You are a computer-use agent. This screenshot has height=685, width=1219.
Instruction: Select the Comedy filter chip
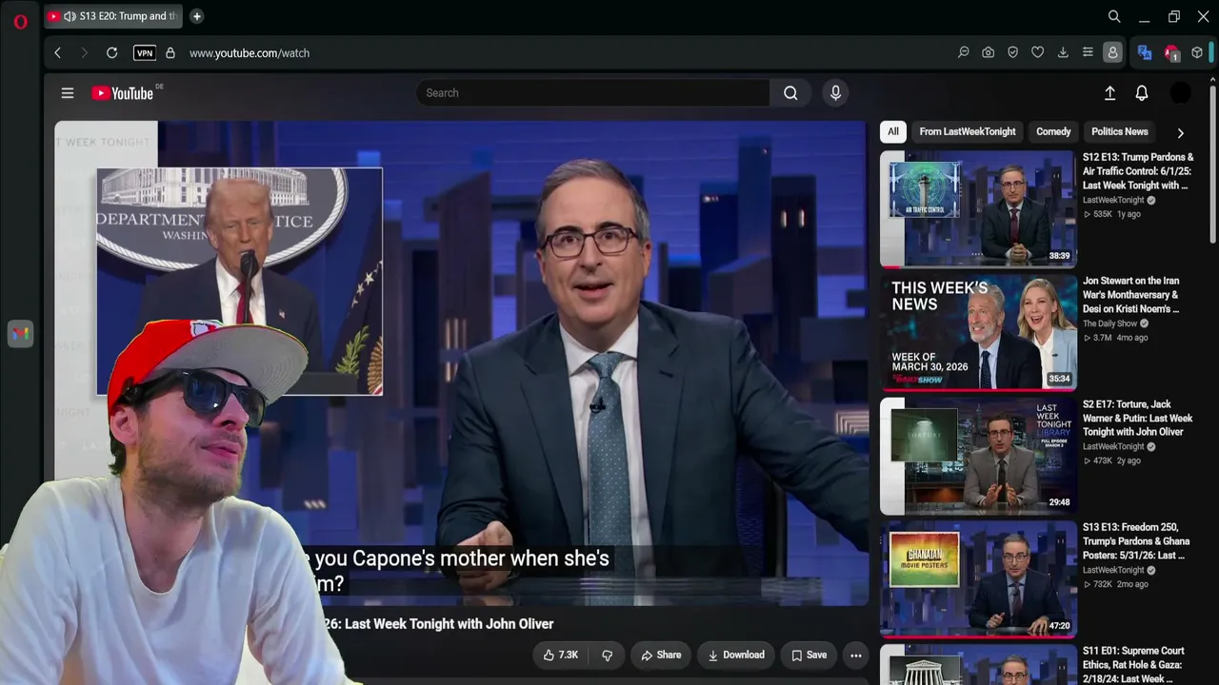pyautogui.click(x=1053, y=131)
